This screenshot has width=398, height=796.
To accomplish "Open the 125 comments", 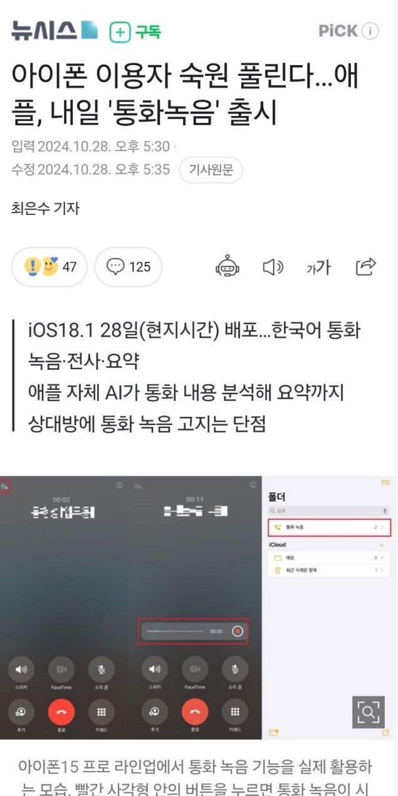I will coord(128,267).
